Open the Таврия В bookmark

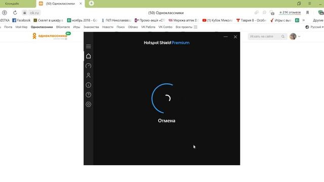pyautogui.click(x=251, y=20)
